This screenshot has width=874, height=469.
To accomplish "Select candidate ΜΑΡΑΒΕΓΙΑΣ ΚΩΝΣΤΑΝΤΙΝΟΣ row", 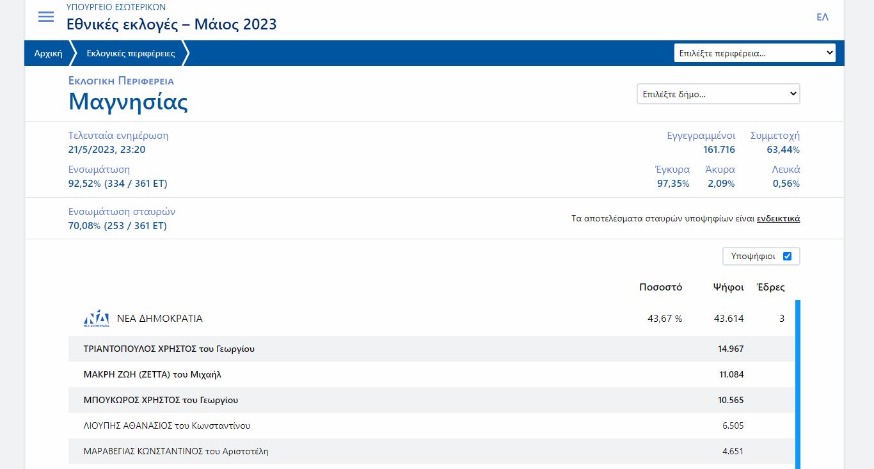I will [432, 451].
